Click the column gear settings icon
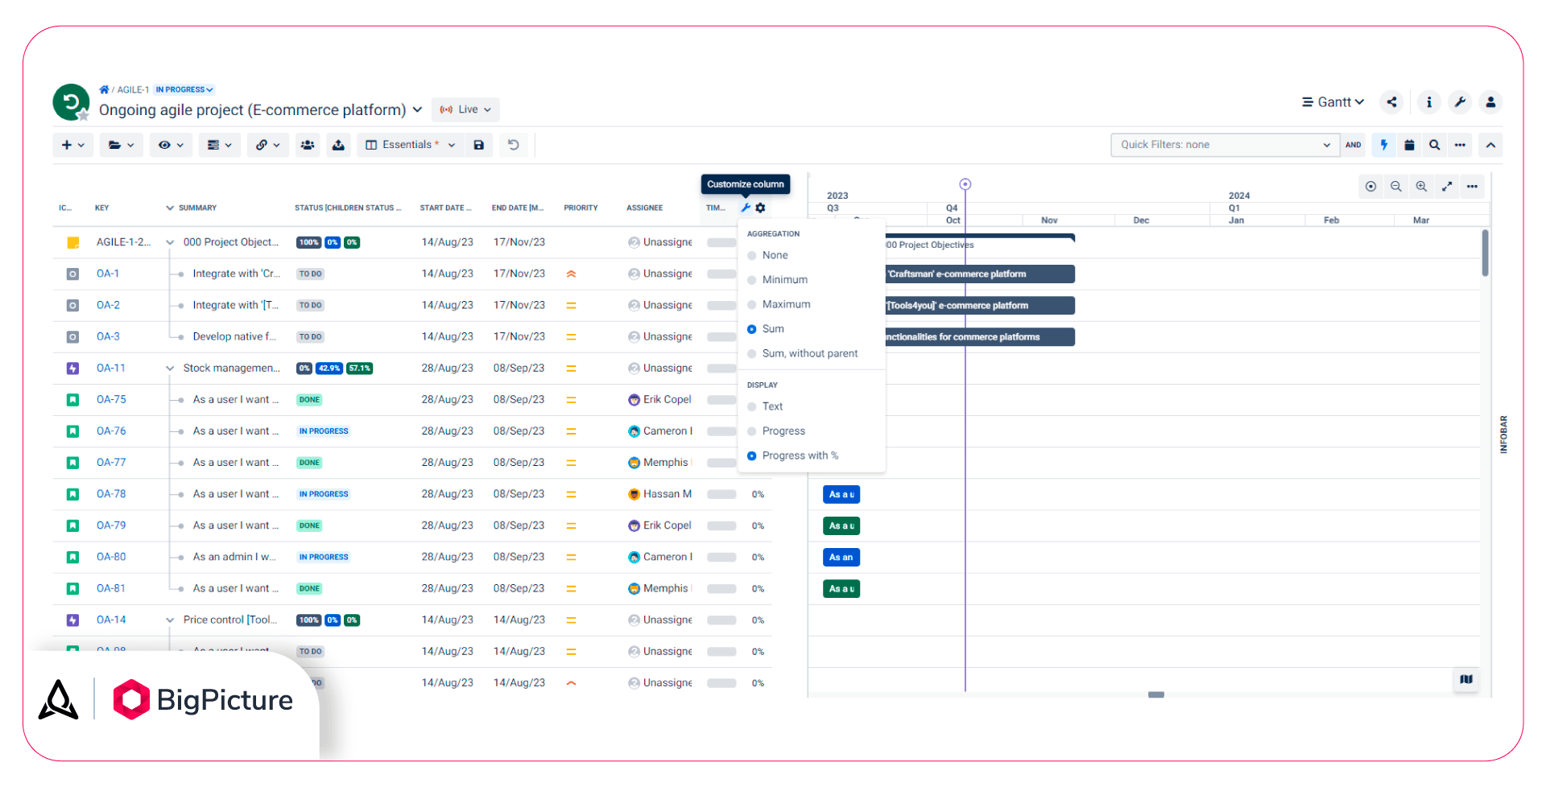 tap(761, 208)
